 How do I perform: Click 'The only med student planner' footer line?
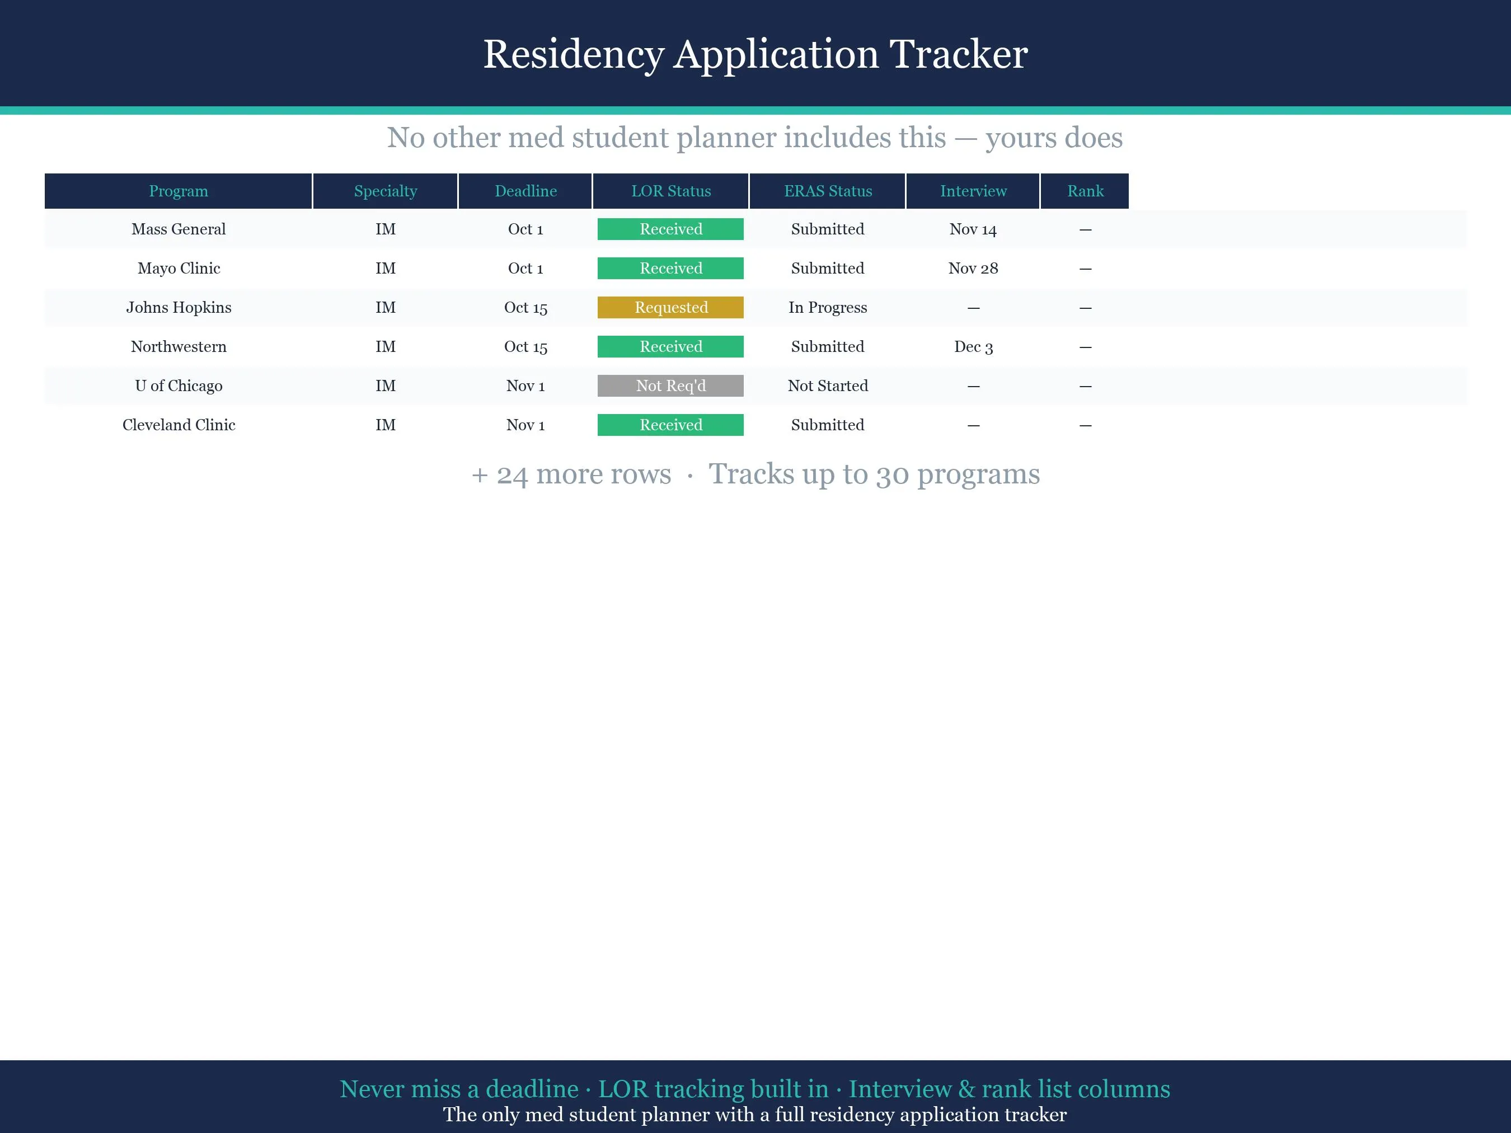(755, 1115)
